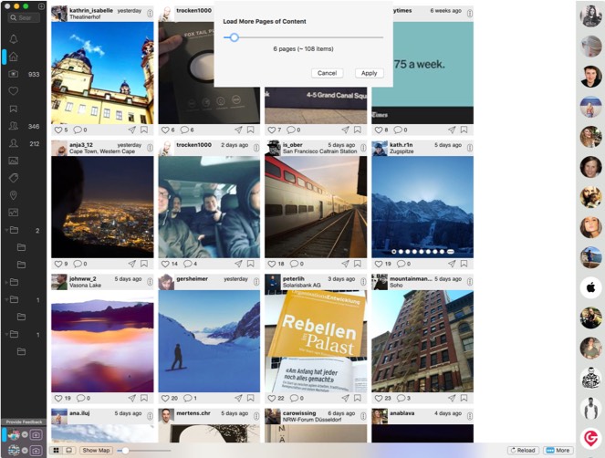Image resolution: width=605 pixels, height=458 pixels.
Task: Open is_ober's train photo
Action: [316, 207]
